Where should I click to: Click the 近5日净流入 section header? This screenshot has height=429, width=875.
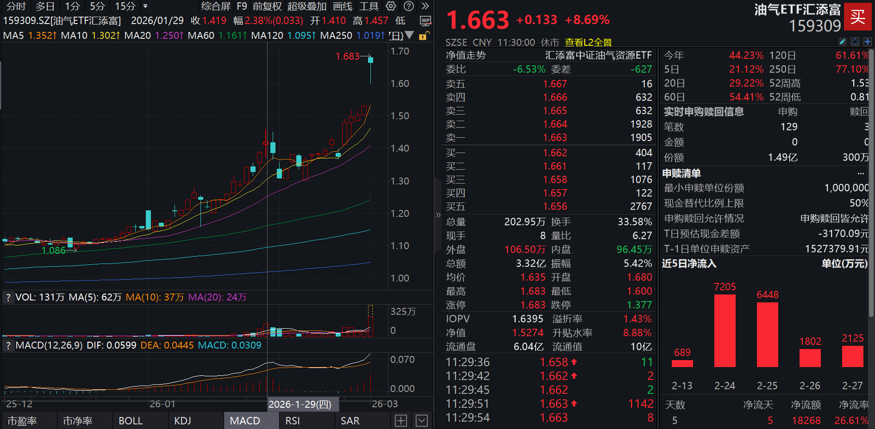[x=689, y=264]
